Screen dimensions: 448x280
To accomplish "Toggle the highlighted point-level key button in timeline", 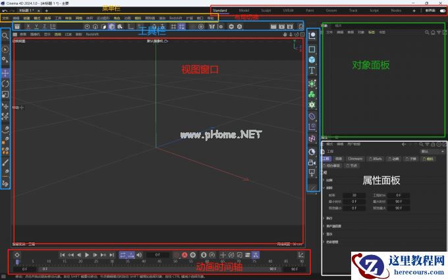I will pos(256,255).
